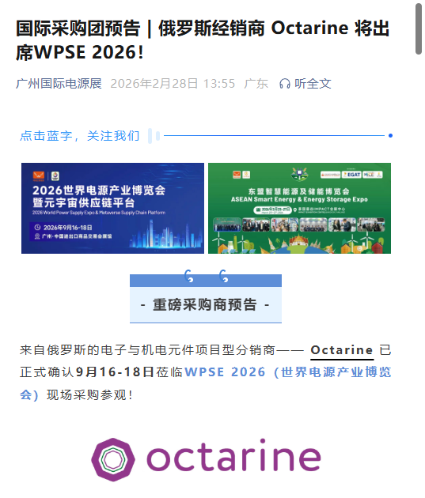Click the headphone listen icon

[x=284, y=84]
